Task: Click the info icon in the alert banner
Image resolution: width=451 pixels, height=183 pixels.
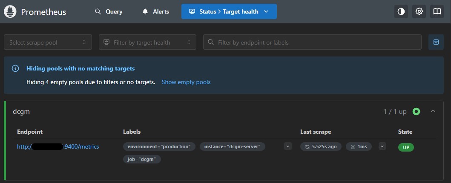Action: [x=15, y=68]
